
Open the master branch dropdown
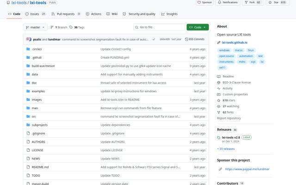[35, 27]
